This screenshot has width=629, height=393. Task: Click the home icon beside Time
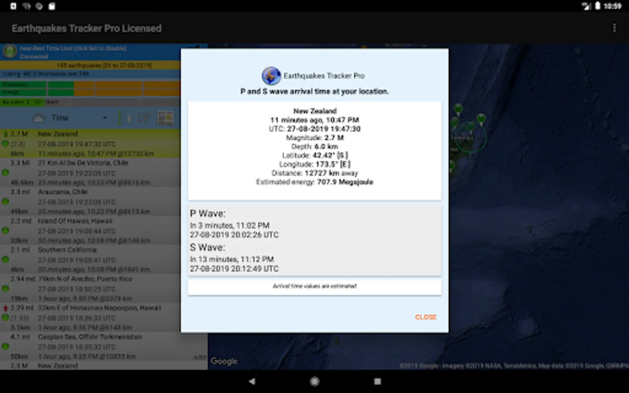click(39, 118)
